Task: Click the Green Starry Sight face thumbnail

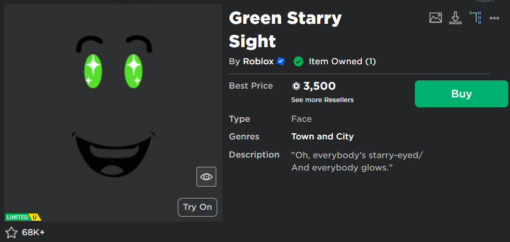Action: pyautogui.click(x=113, y=113)
